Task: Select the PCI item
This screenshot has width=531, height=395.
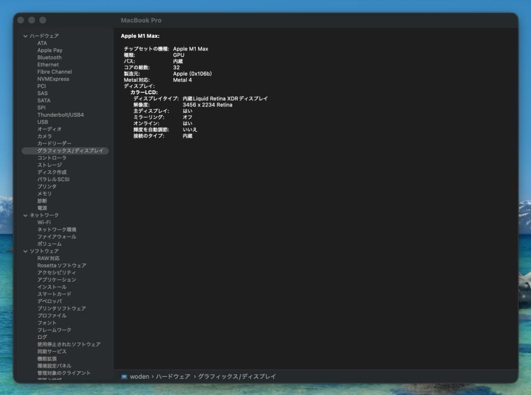Action: 41,86
